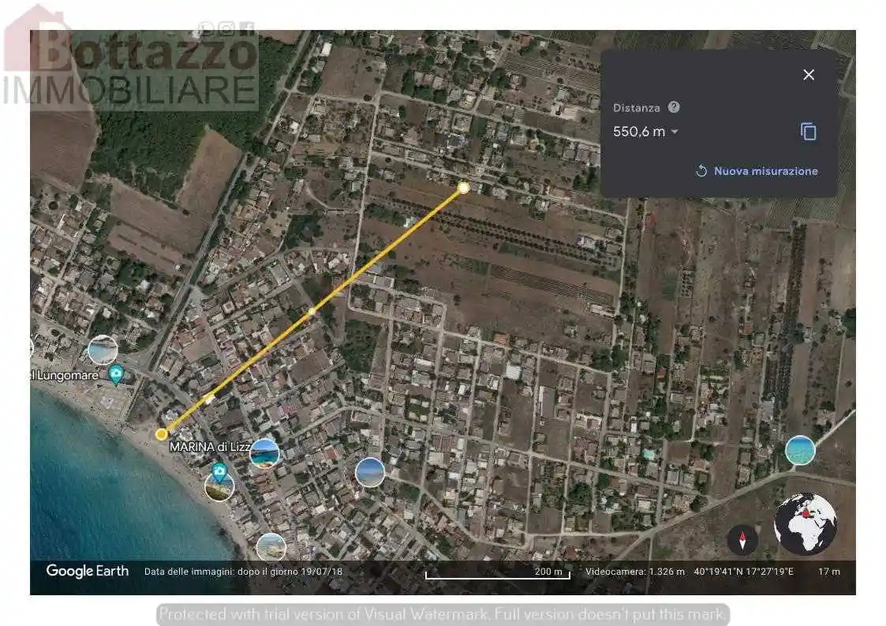This screenshot has height=626, width=886.
Task: Click the 200 m scale bar
Action: coord(497,573)
